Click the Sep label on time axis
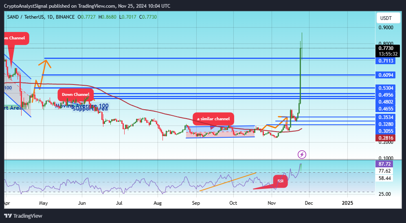 (x=196, y=203)
